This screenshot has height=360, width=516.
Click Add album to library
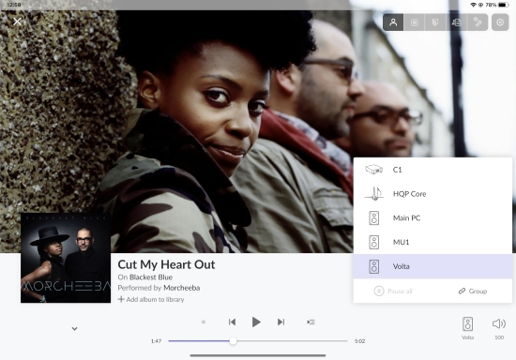pos(151,299)
